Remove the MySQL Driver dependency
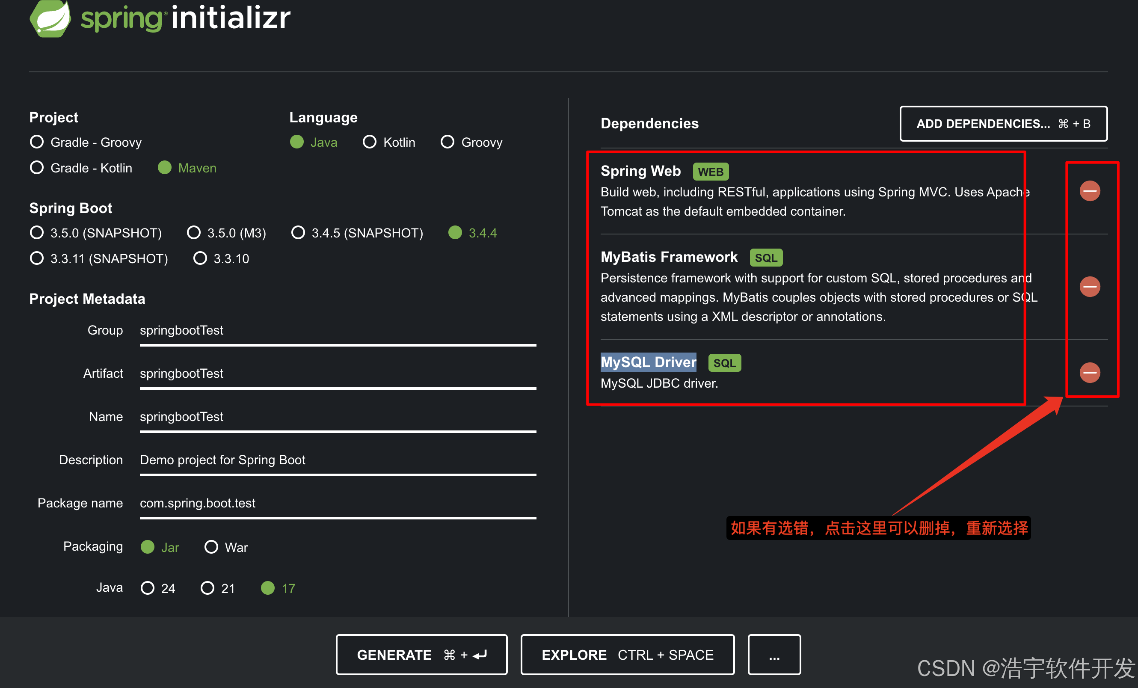This screenshot has height=688, width=1138. point(1090,373)
